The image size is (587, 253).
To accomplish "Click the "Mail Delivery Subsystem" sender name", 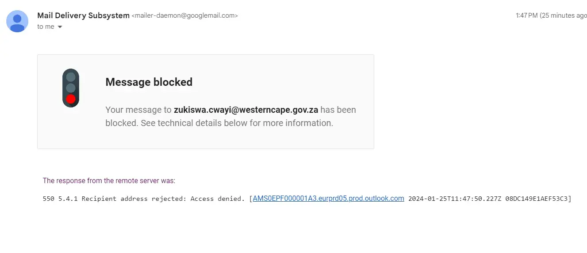I will 83,15.
